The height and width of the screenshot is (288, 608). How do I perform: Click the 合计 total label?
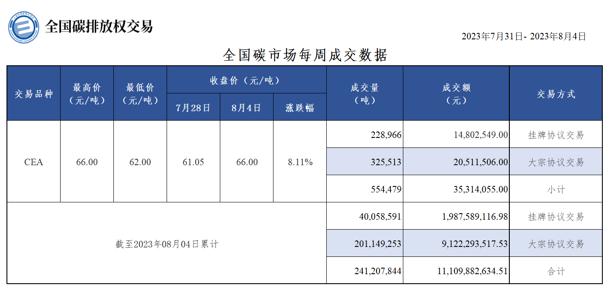[556, 271]
